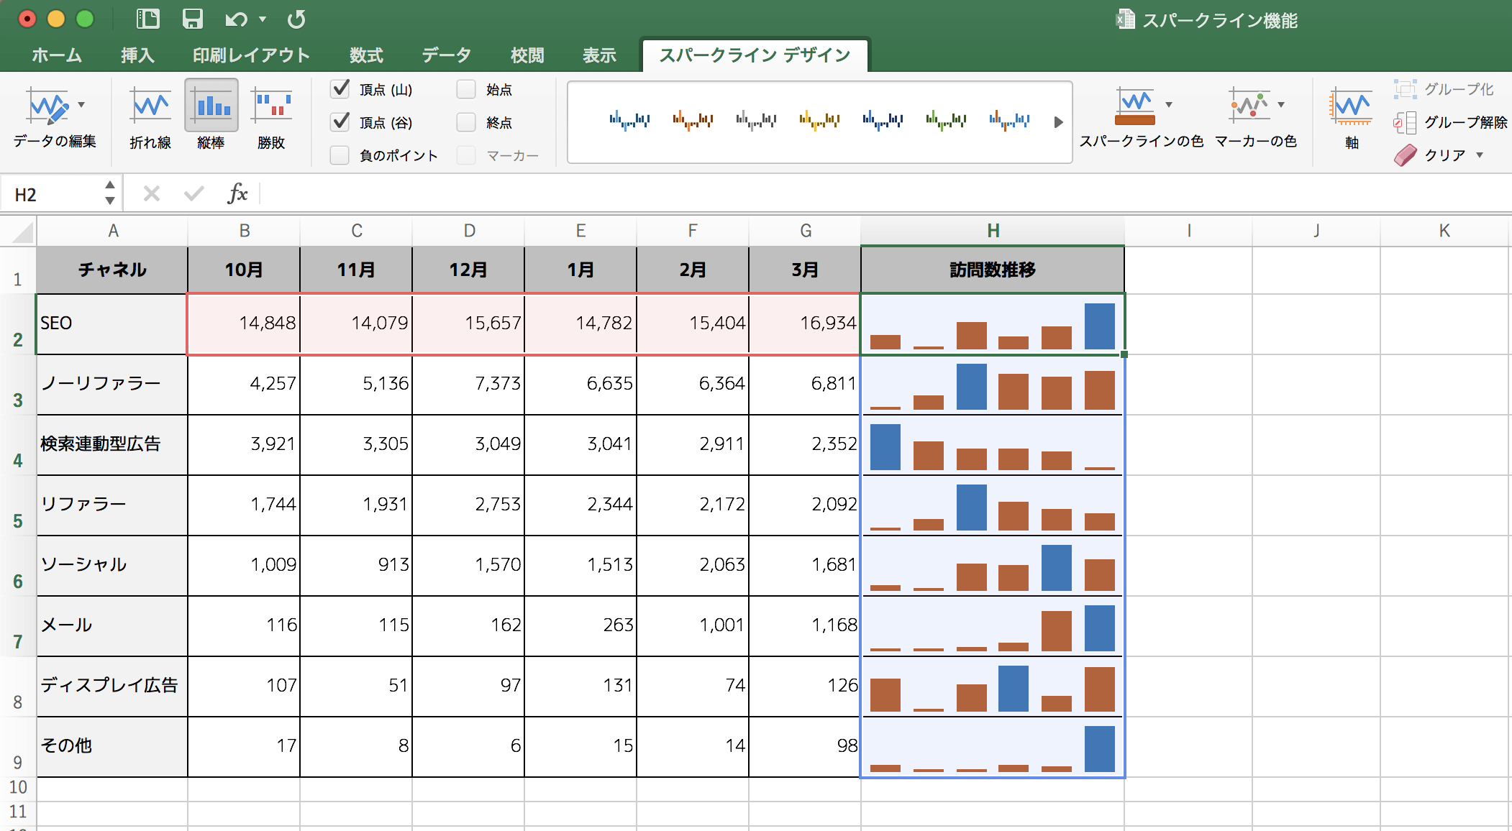Click the 訪問数推移 header cell
This screenshot has width=1512, height=831.
coord(993,270)
